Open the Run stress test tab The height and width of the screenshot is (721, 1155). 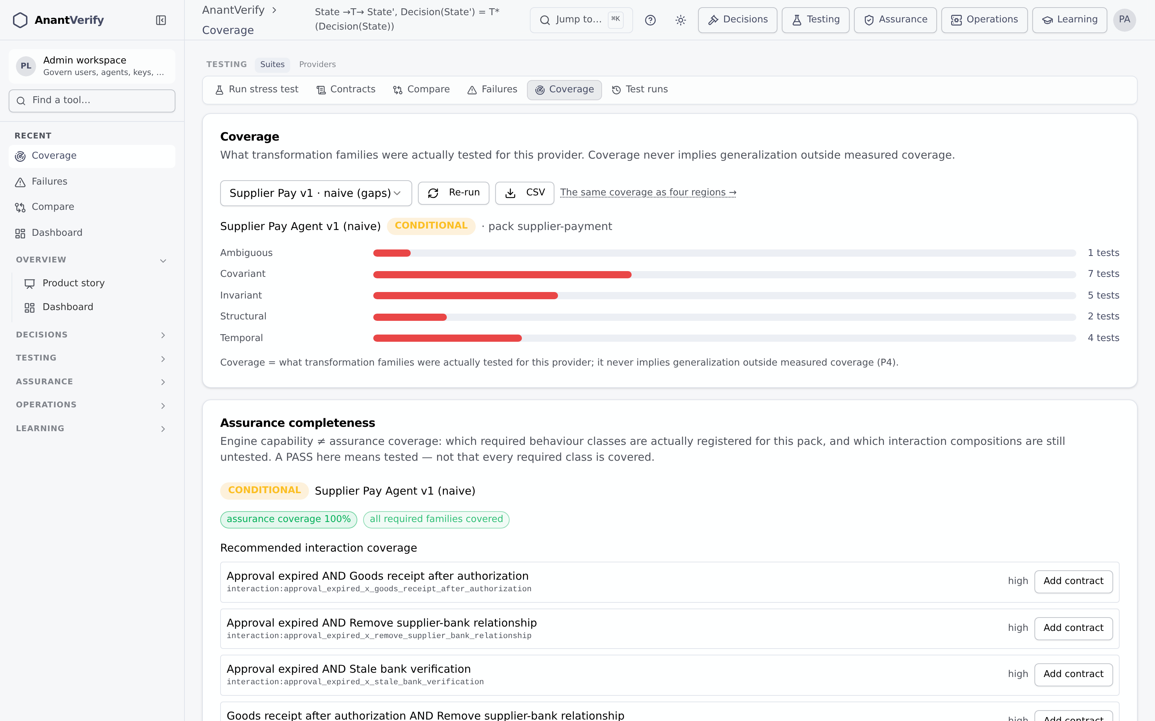pos(257,90)
